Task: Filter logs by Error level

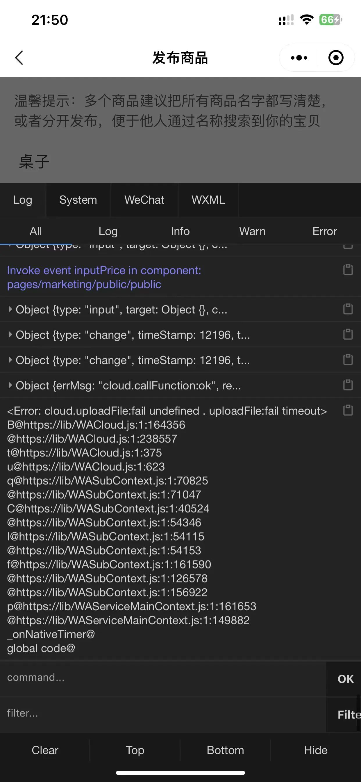Action: pyautogui.click(x=324, y=231)
